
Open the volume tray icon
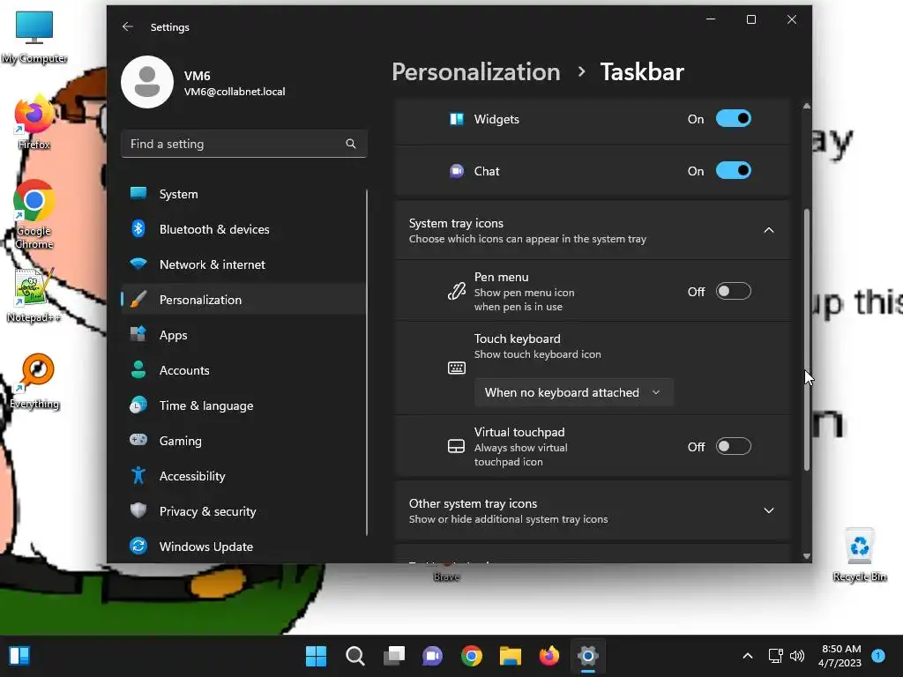click(797, 656)
